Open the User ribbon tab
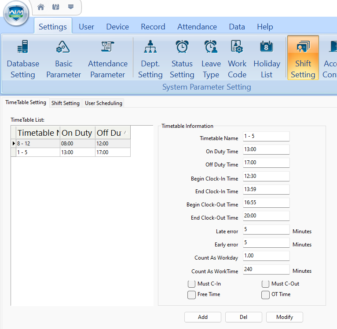This screenshot has width=337, height=329. (x=86, y=27)
